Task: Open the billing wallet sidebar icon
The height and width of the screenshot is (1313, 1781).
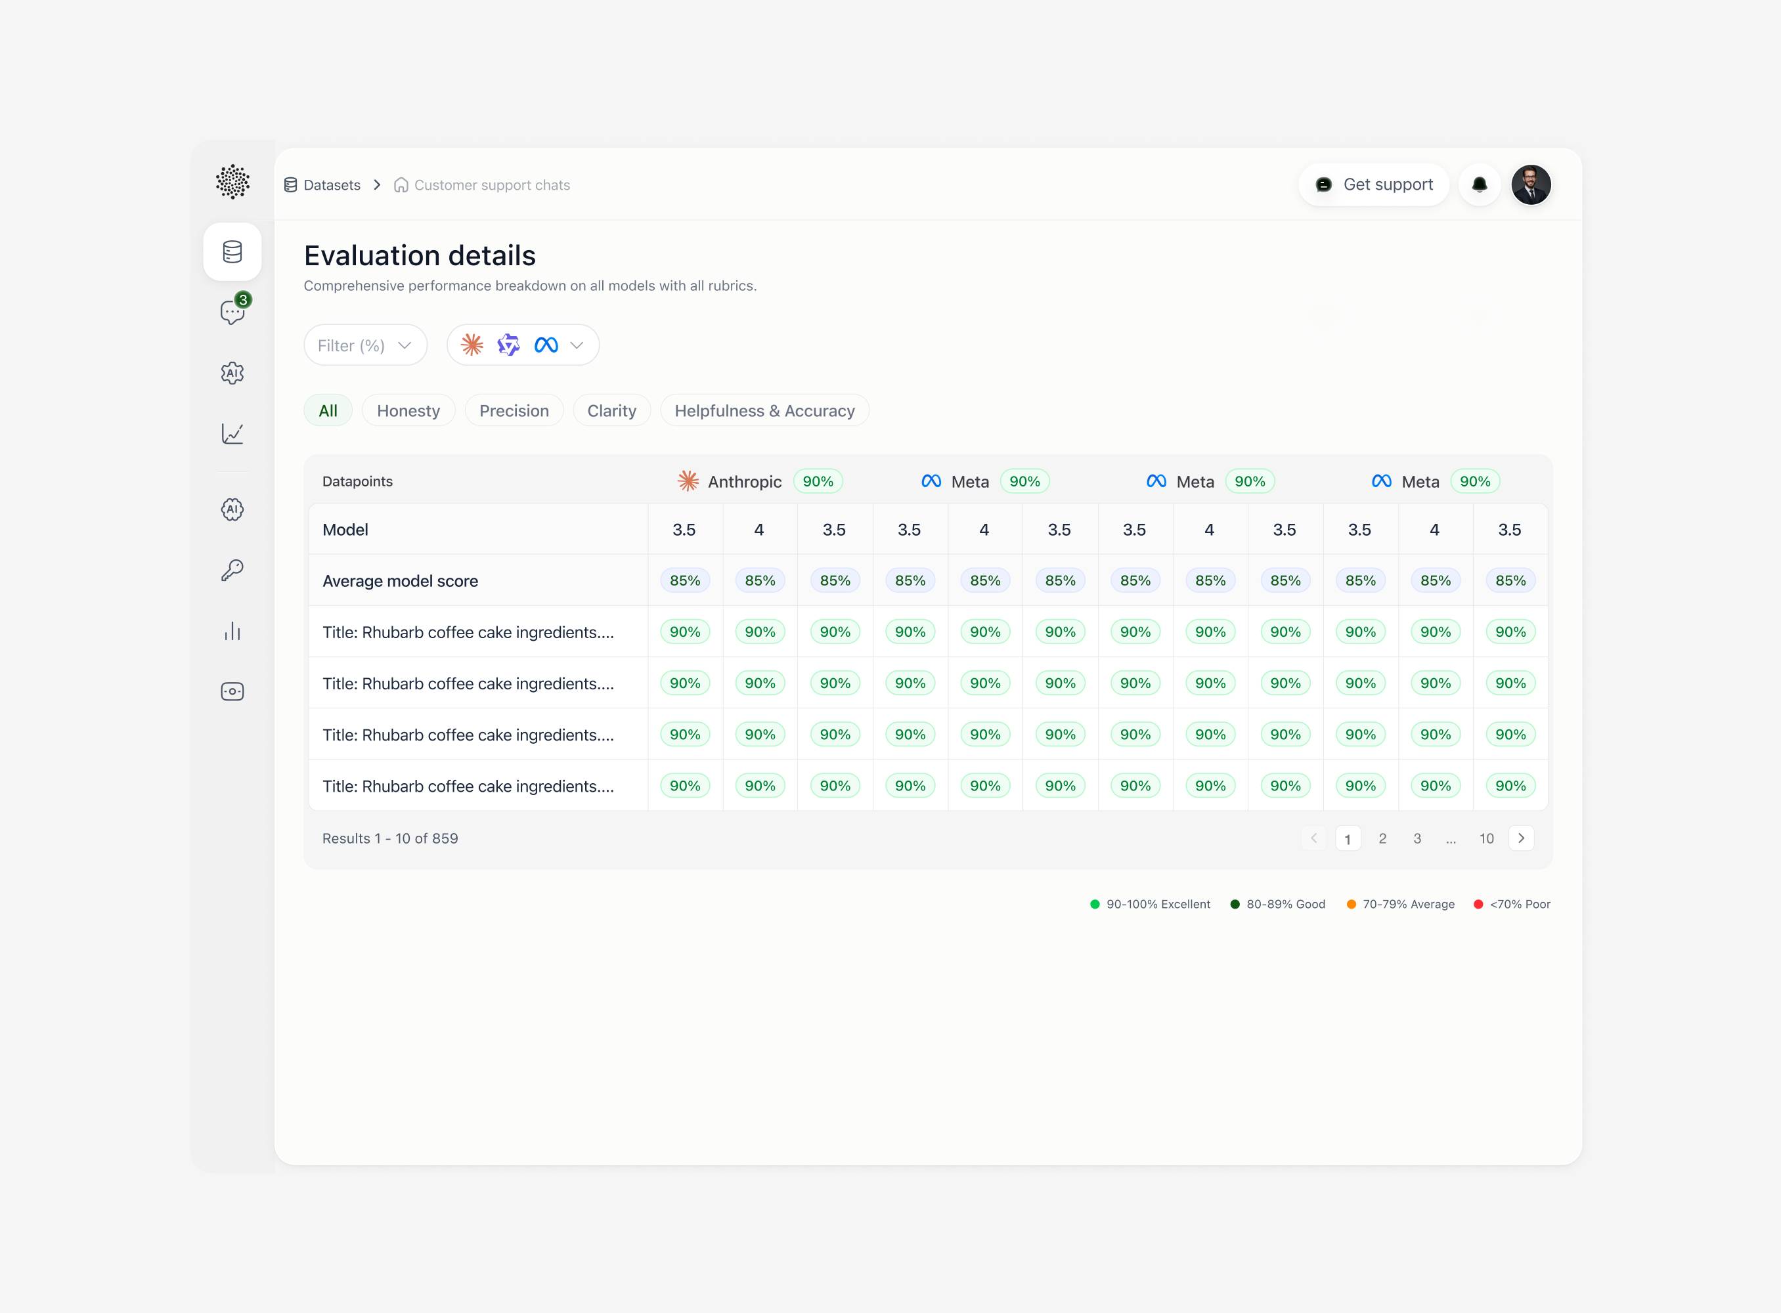Action: 232,691
